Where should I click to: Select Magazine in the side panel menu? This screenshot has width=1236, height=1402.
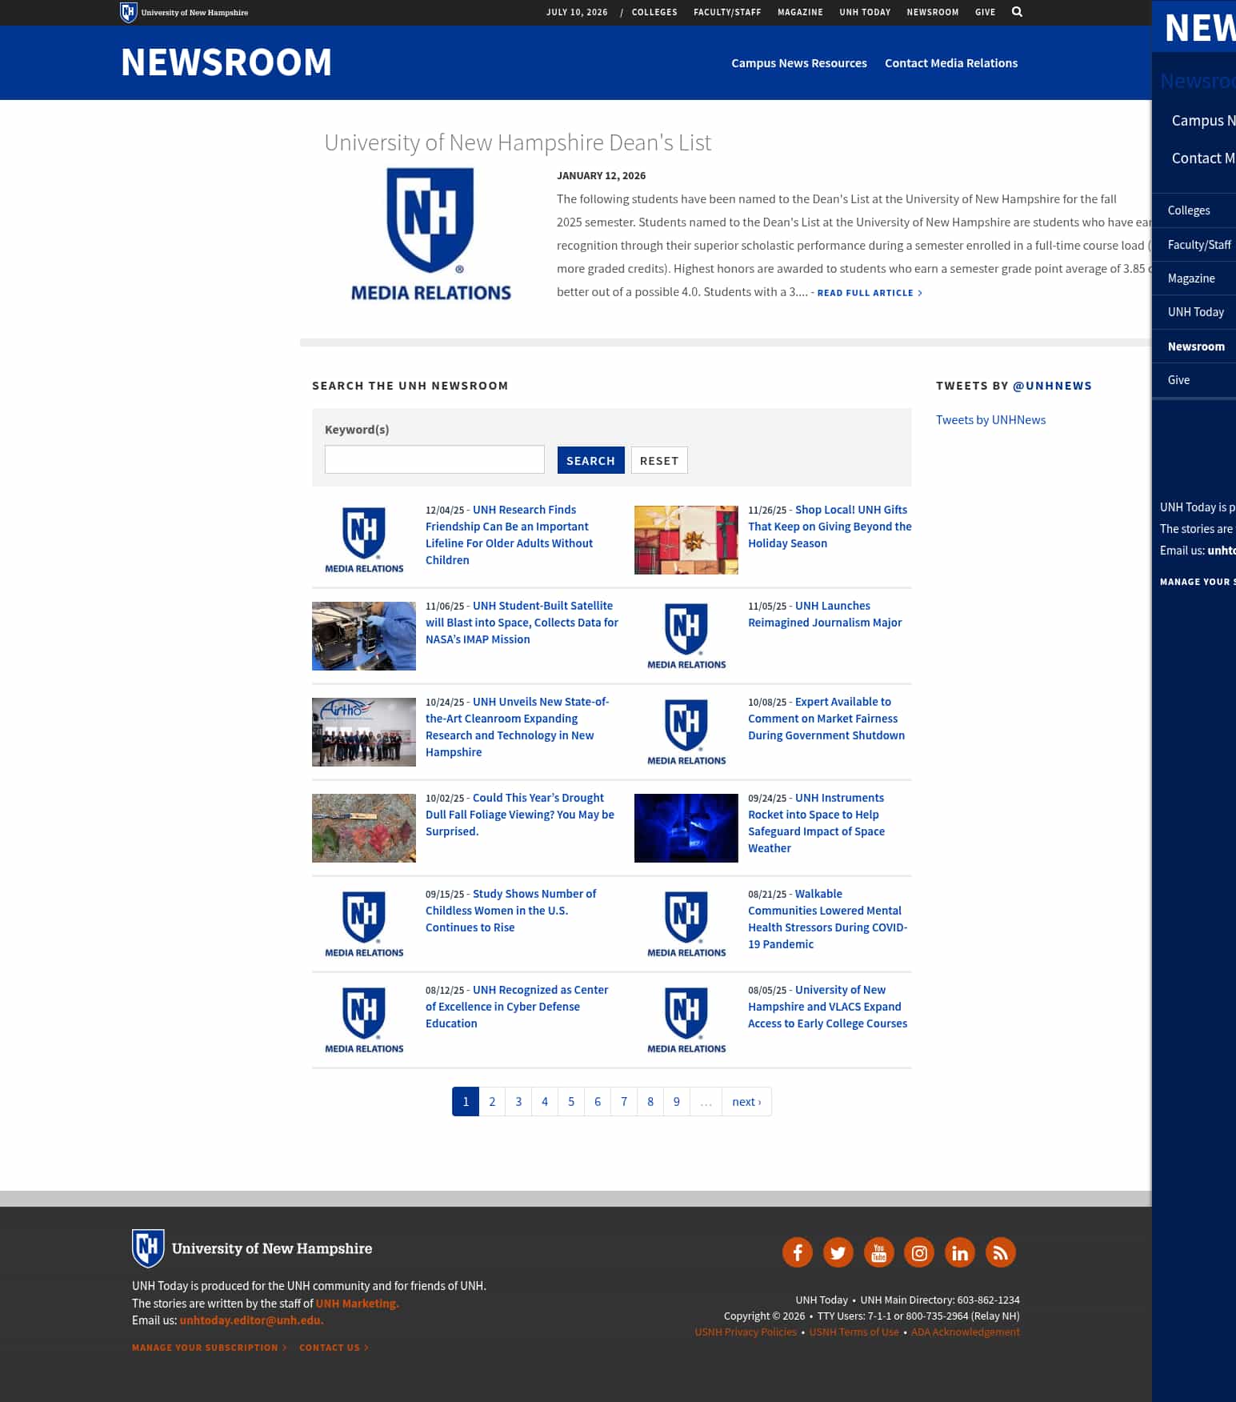(1194, 278)
